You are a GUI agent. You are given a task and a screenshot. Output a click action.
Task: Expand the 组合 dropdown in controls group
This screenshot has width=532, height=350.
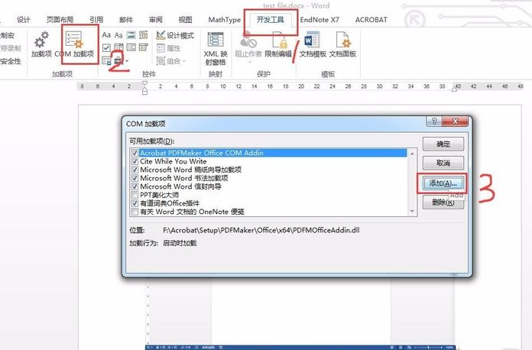coord(173,61)
